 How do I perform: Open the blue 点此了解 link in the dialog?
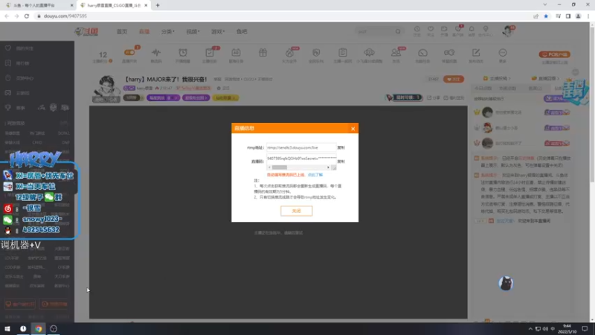(315, 175)
